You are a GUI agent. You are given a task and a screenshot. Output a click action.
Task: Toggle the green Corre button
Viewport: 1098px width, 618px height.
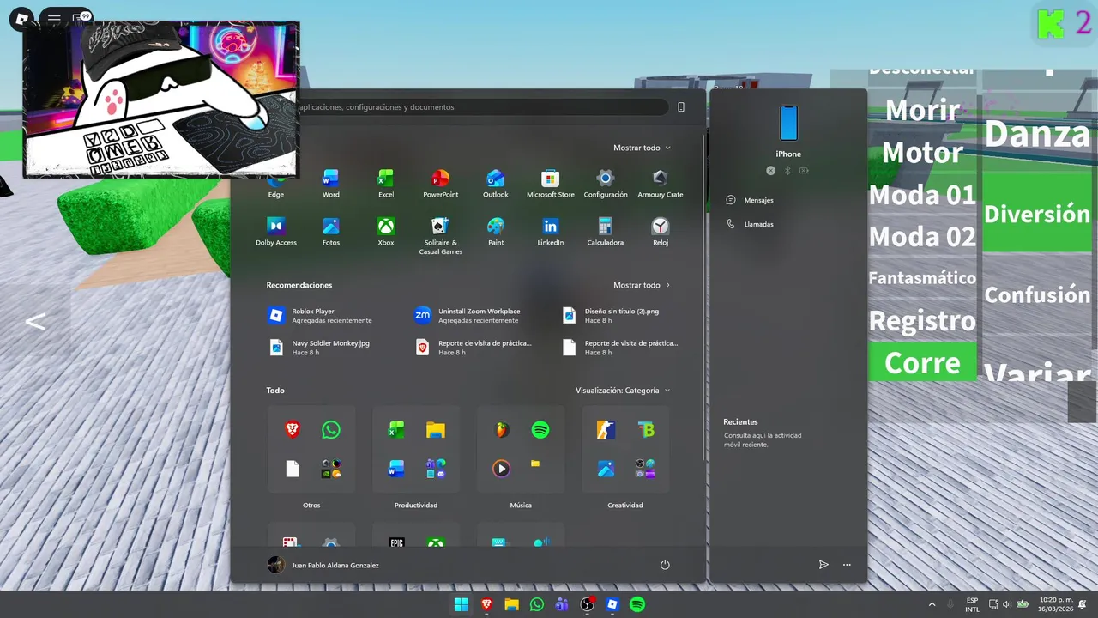(922, 362)
